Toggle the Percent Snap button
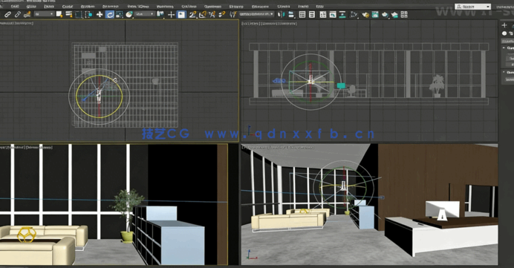The height and width of the screenshot is (268, 514). click(x=212, y=14)
